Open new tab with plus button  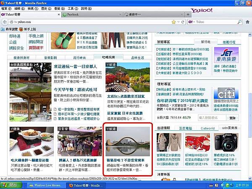[188, 14]
